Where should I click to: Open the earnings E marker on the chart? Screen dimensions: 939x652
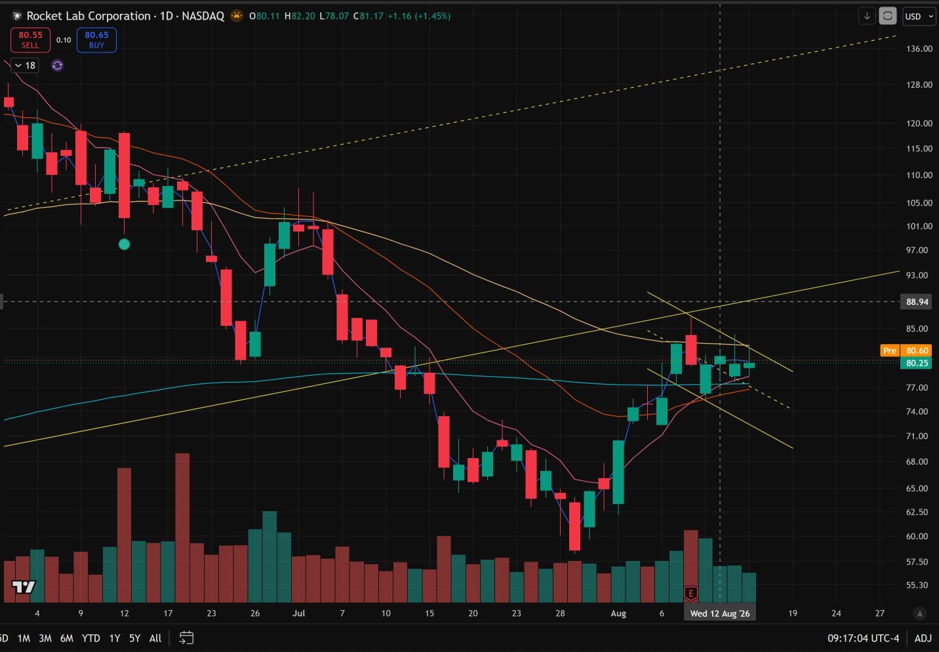[690, 594]
